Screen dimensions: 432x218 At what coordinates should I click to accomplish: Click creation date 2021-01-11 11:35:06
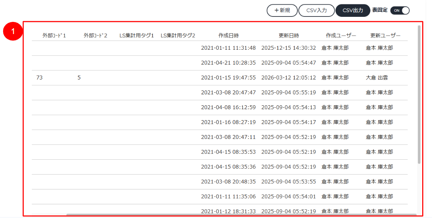(x=228, y=196)
